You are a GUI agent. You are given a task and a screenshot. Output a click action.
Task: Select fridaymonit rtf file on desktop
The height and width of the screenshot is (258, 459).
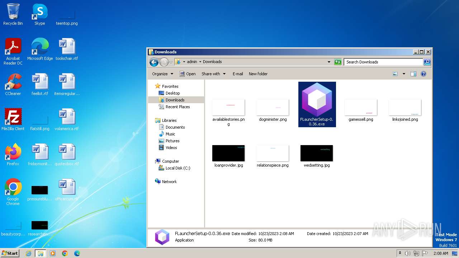pos(40,155)
